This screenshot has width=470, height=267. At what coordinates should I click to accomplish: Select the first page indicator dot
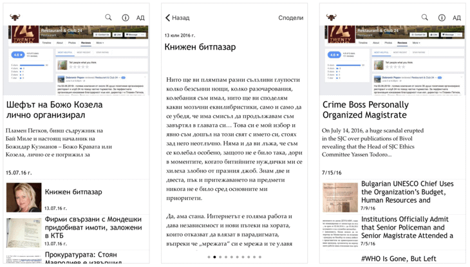(209, 257)
